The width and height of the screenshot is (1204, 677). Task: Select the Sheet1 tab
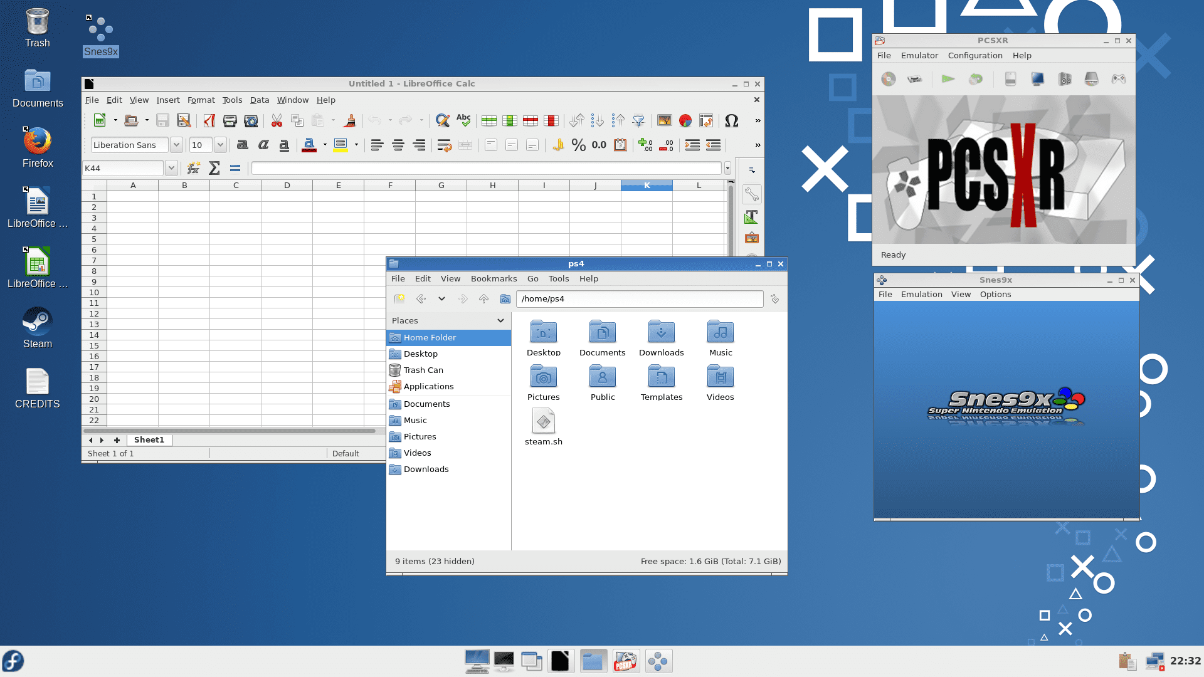(149, 440)
